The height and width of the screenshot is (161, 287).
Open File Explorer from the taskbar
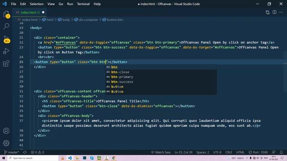(x=77, y=158)
